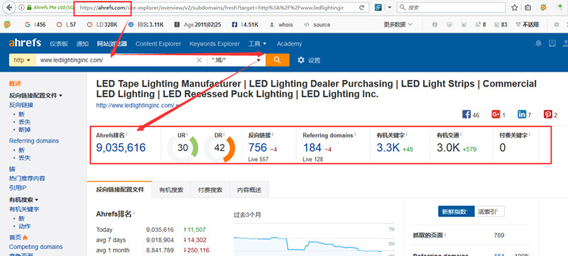Open the 锚 sidebar link
Image resolution: width=568 pixels, height=256 pixels.
[12, 169]
